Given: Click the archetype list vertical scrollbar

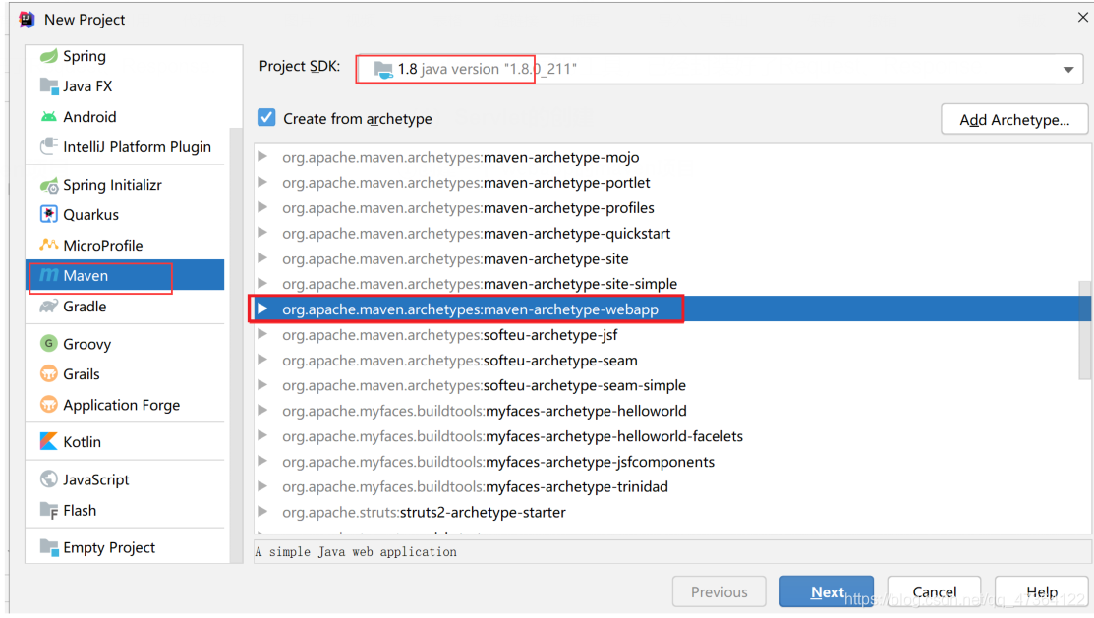Looking at the screenshot, I should point(1084,330).
